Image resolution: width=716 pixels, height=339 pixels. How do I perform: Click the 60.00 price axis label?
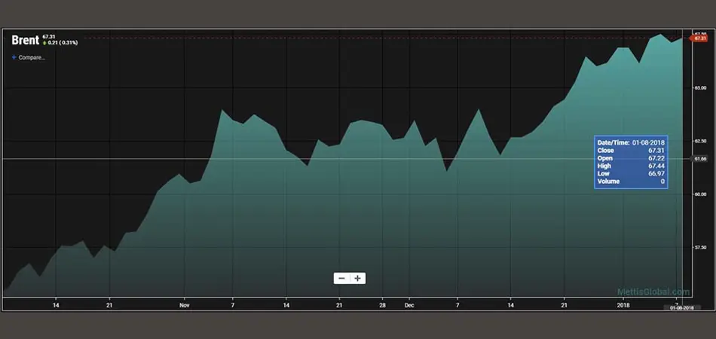(x=699, y=194)
